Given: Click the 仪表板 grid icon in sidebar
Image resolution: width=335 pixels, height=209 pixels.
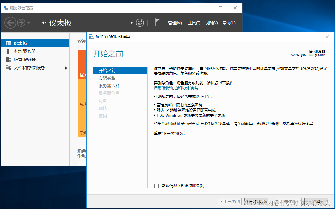Looking at the screenshot, I should coord(9,43).
